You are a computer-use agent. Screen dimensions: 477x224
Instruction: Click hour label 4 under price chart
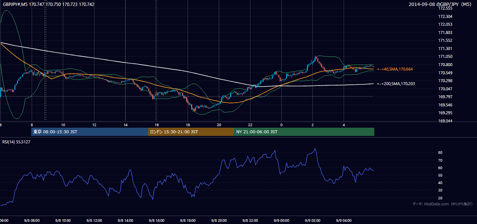[344, 125]
